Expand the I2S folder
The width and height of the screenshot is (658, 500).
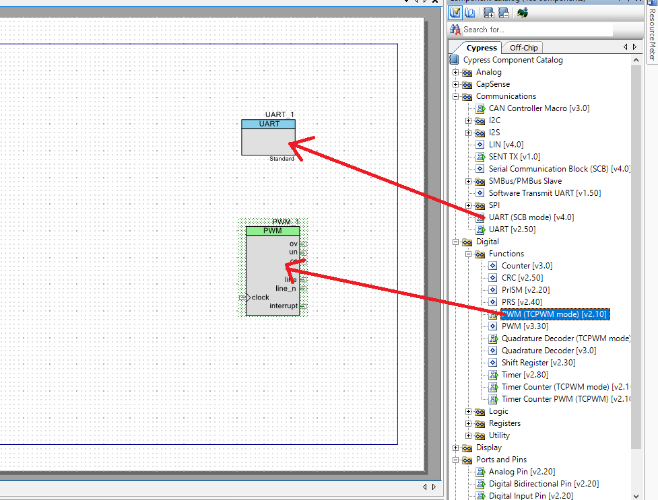468,133
